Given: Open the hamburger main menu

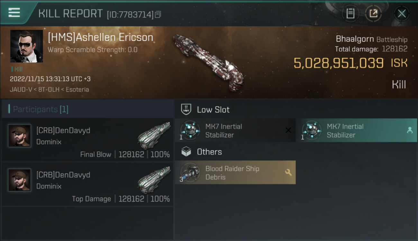Looking at the screenshot, I should (x=14, y=13).
